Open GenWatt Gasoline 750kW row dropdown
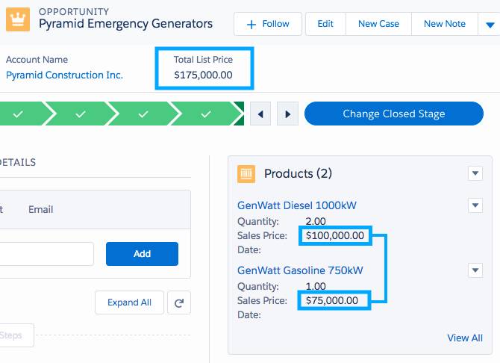 pos(475,270)
